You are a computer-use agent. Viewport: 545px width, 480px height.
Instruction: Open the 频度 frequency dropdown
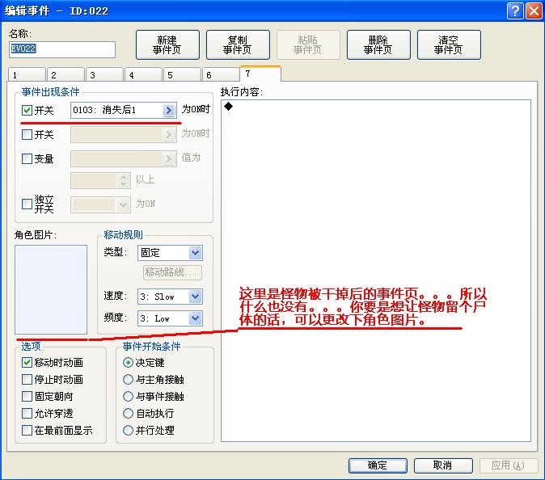click(x=196, y=318)
